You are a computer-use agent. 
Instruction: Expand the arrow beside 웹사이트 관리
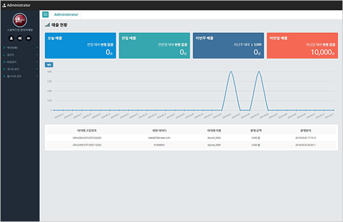[37, 76]
